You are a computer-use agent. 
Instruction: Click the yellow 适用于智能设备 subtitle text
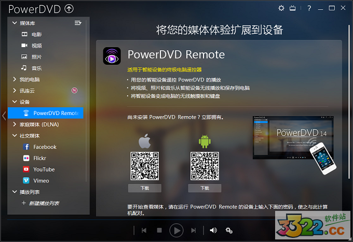pos(165,69)
